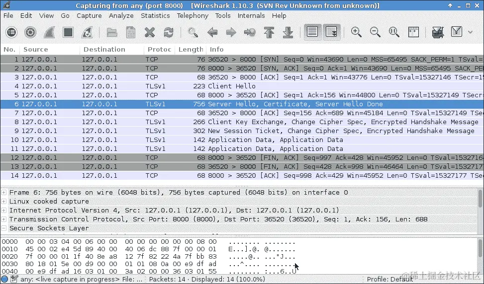
Task: Select packet 10 Application Data row
Action: click(x=242, y=140)
